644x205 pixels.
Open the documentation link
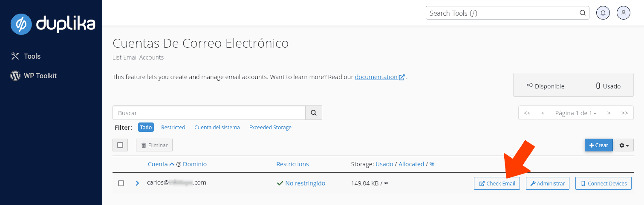tap(376, 77)
